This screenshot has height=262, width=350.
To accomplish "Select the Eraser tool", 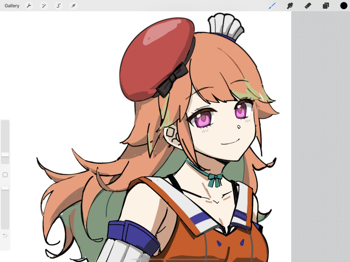I will pos(308,6).
